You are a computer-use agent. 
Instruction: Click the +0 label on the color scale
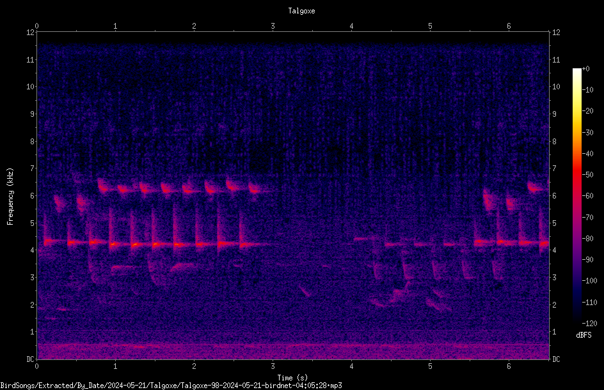(585, 69)
